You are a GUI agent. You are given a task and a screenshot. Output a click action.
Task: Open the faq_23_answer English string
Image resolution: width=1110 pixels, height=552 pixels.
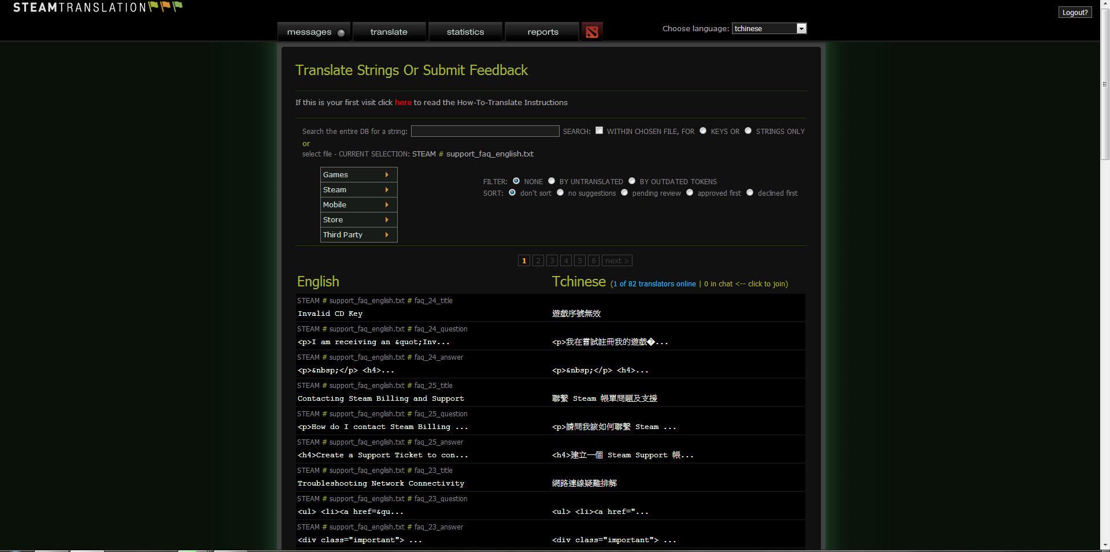[x=360, y=540]
